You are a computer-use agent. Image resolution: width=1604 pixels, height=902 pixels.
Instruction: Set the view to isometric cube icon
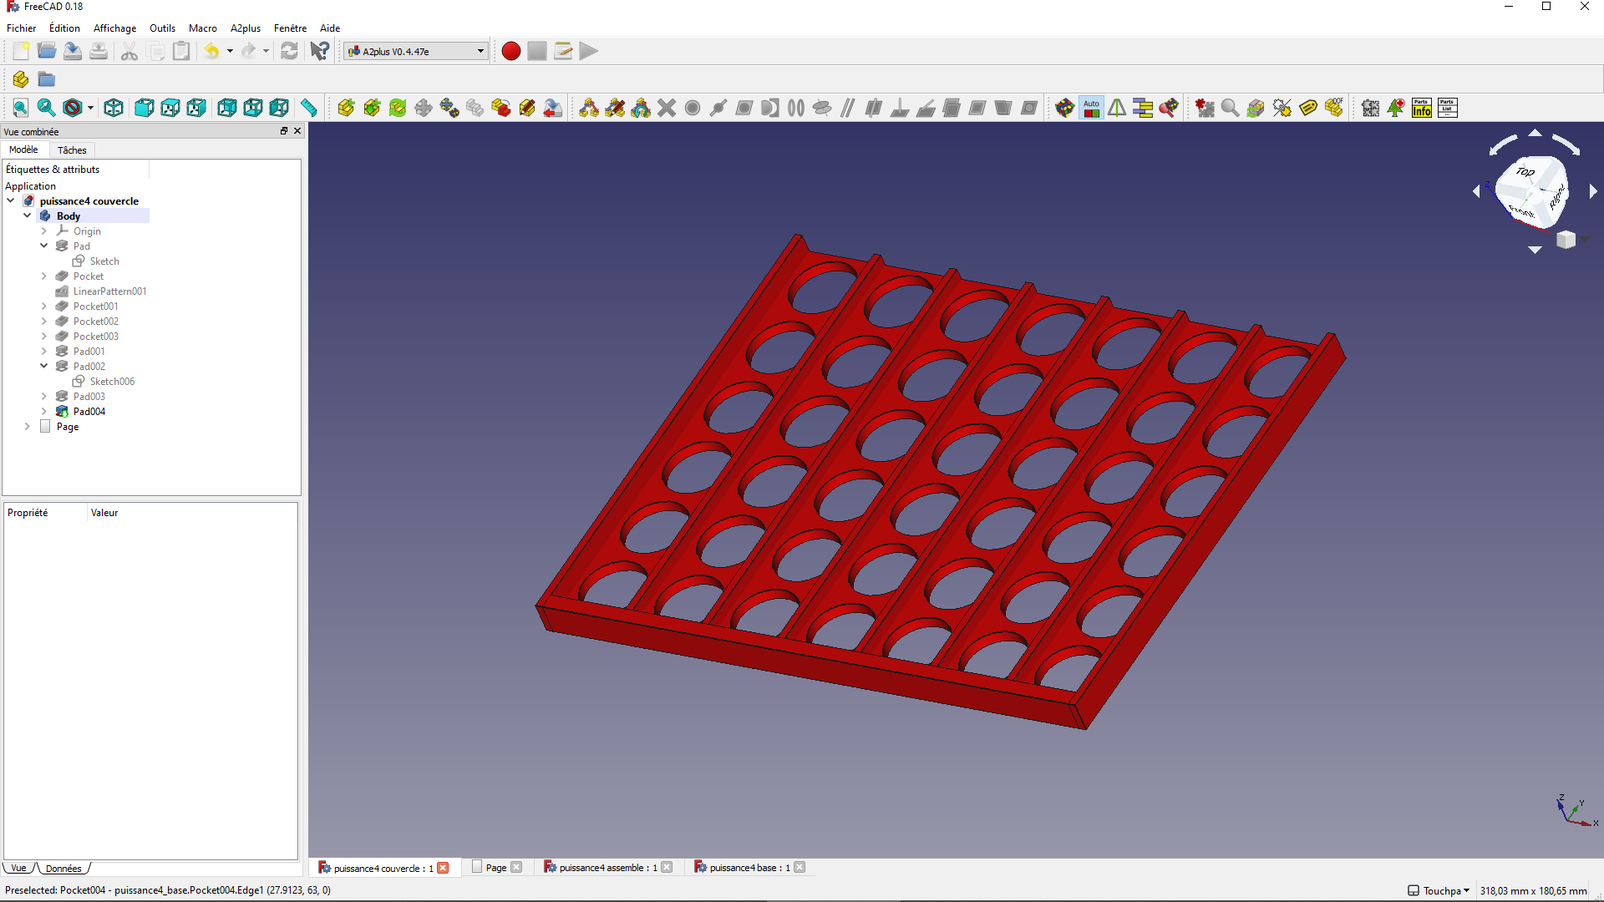pos(114,108)
